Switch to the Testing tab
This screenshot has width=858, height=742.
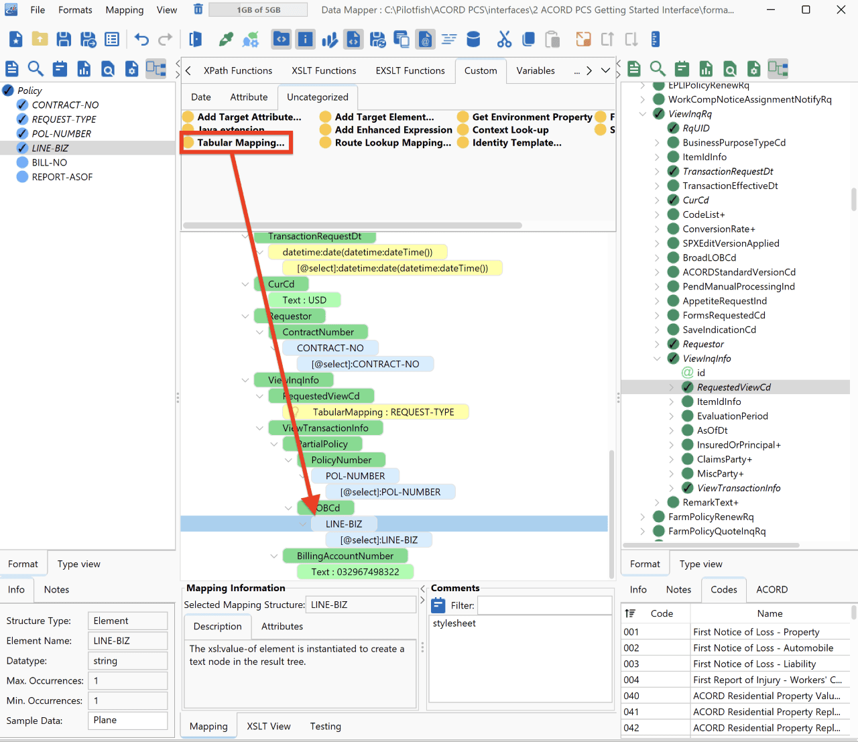point(326,727)
